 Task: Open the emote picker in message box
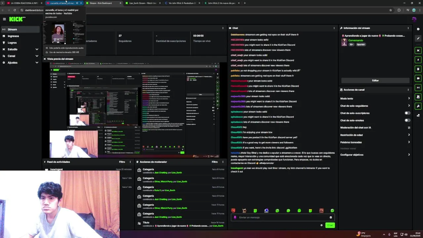coord(330,218)
